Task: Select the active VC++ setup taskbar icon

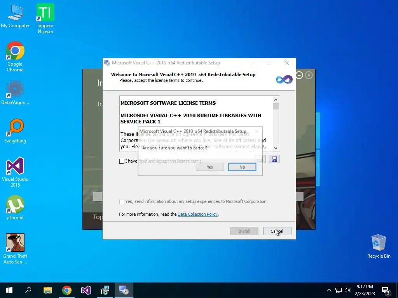Action: pos(124,290)
